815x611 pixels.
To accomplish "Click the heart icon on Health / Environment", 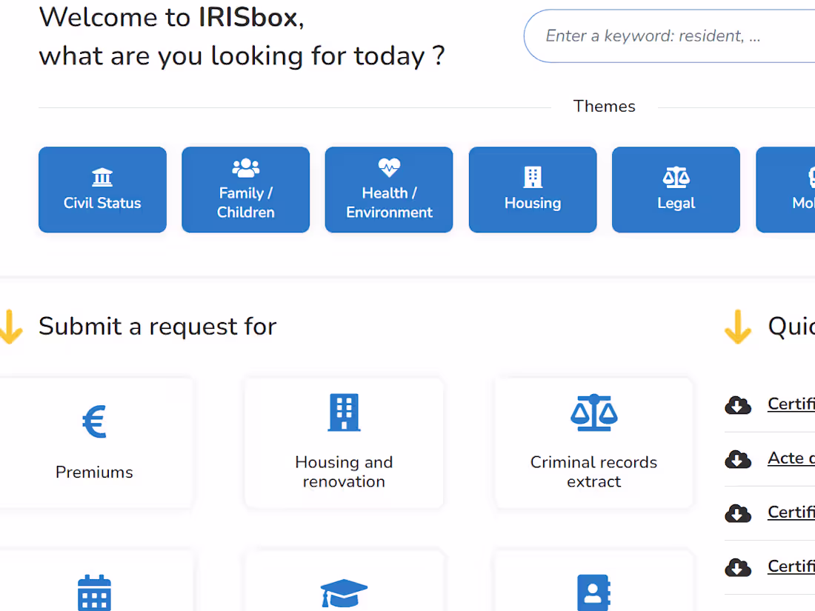I will (x=388, y=166).
